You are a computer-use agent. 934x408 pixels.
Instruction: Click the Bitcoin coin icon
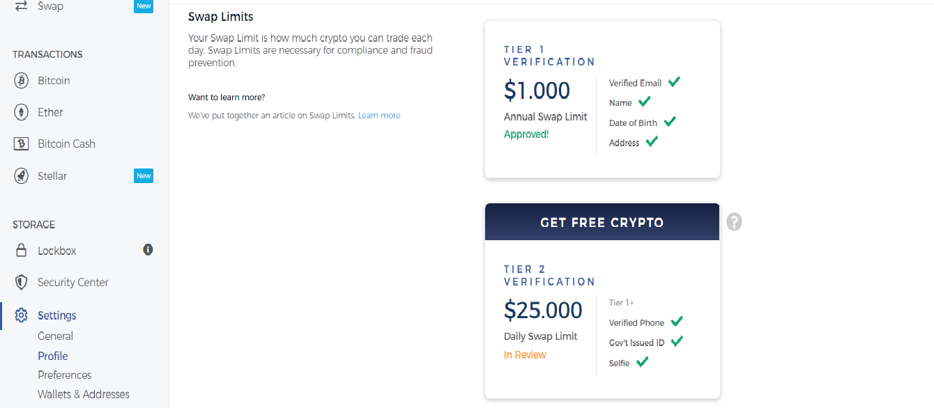[x=22, y=81]
